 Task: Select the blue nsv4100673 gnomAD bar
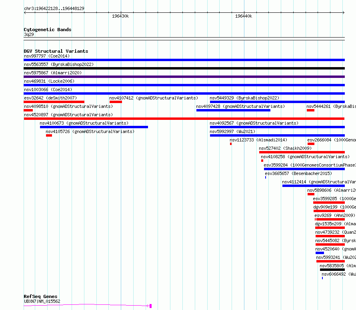point(94,127)
